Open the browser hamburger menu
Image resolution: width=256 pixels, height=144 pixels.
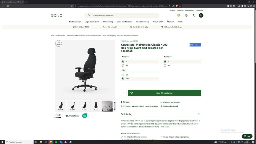point(254,6)
